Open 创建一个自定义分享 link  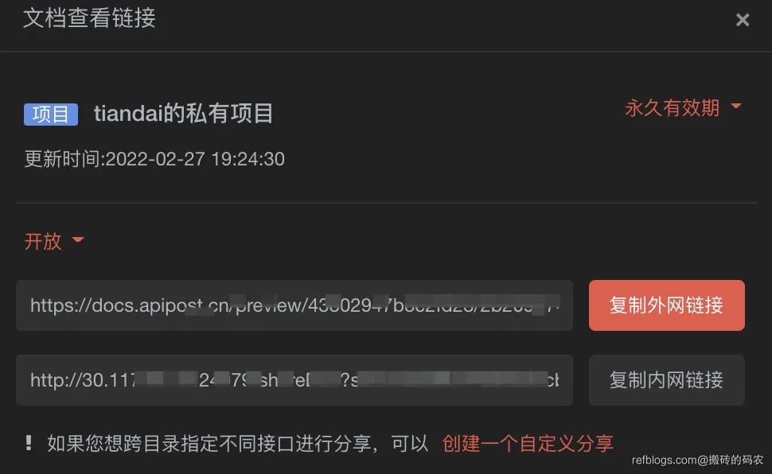[x=528, y=444]
